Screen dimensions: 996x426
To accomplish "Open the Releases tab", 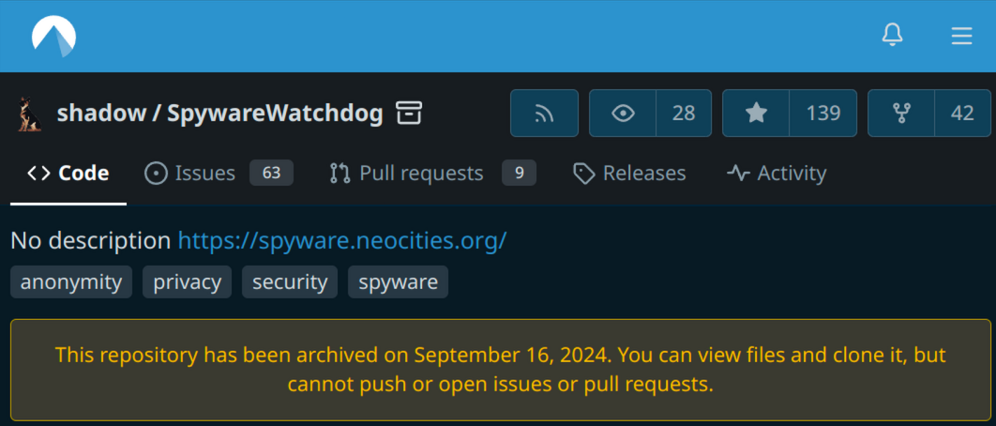I will [x=629, y=174].
